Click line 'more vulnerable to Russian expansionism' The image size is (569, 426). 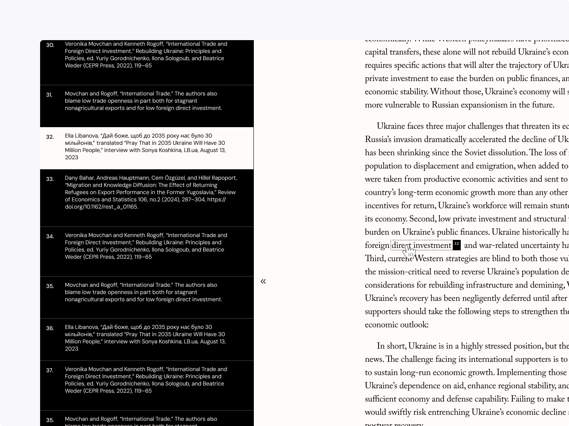(460, 105)
